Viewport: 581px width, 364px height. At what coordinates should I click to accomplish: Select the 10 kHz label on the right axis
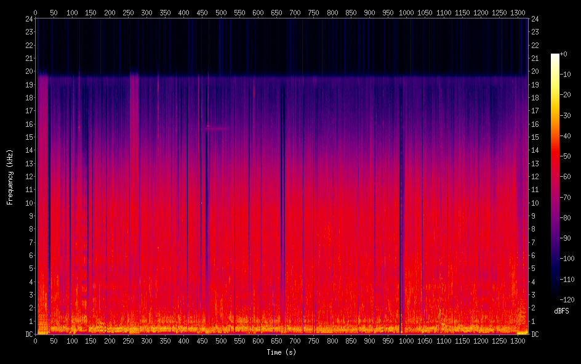click(535, 203)
